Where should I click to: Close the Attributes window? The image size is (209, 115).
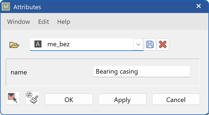[199, 6]
